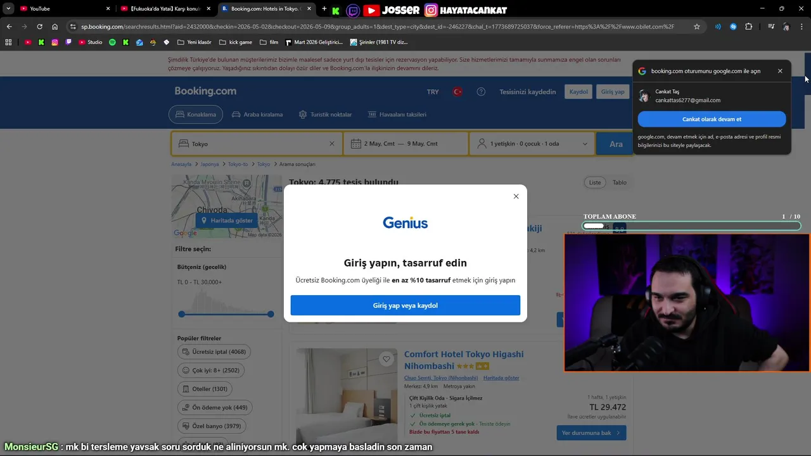Open the Yeni klasör bookmark folder
The height and width of the screenshot is (456, 811).
(195, 42)
